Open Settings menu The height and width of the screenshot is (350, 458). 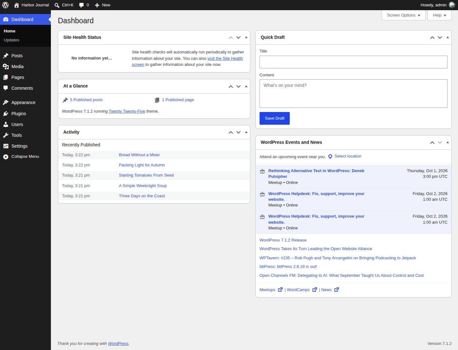click(25, 146)
